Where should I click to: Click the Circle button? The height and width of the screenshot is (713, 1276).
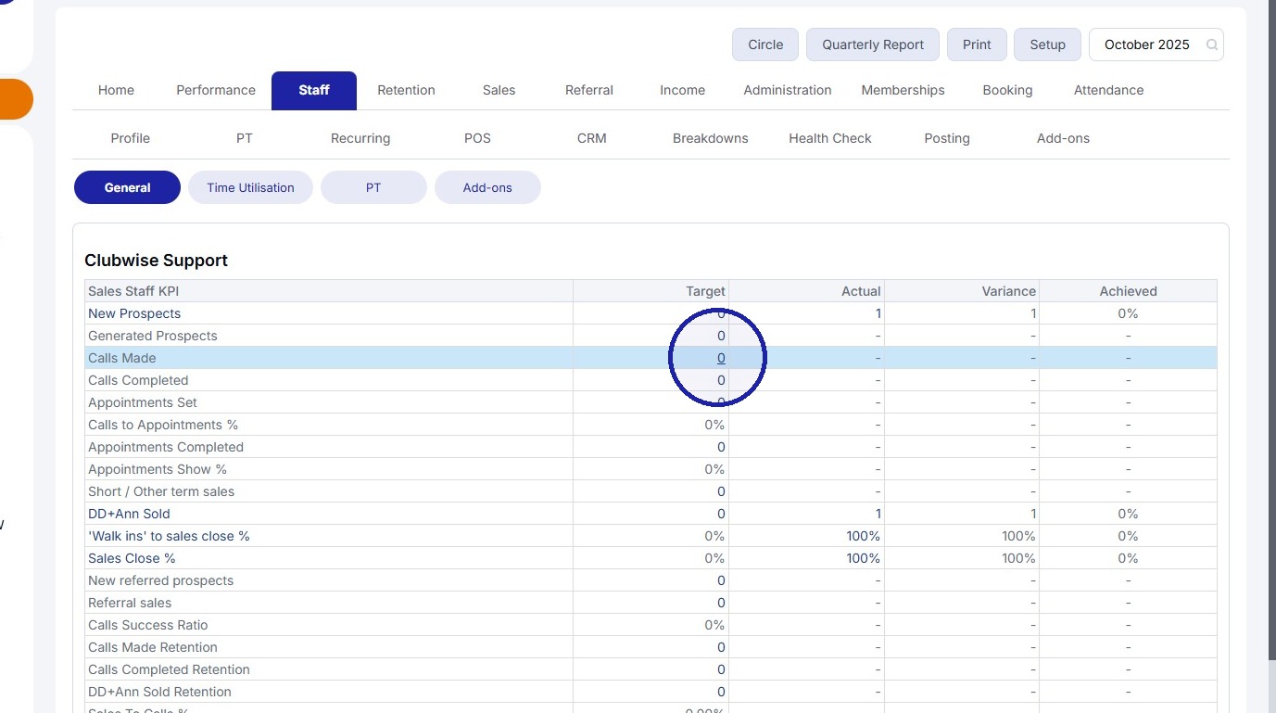(765, 45)
